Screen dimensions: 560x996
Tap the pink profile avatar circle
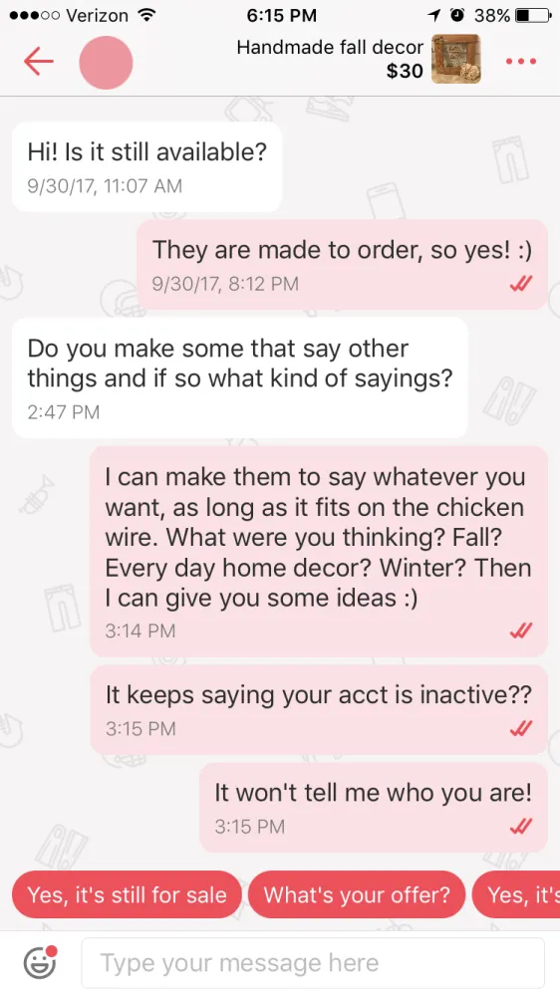click(x=107, y=62)
